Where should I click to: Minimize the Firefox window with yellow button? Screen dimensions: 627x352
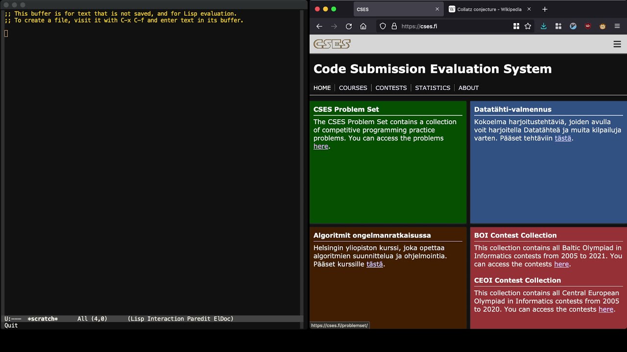click(x=325, y=9)
